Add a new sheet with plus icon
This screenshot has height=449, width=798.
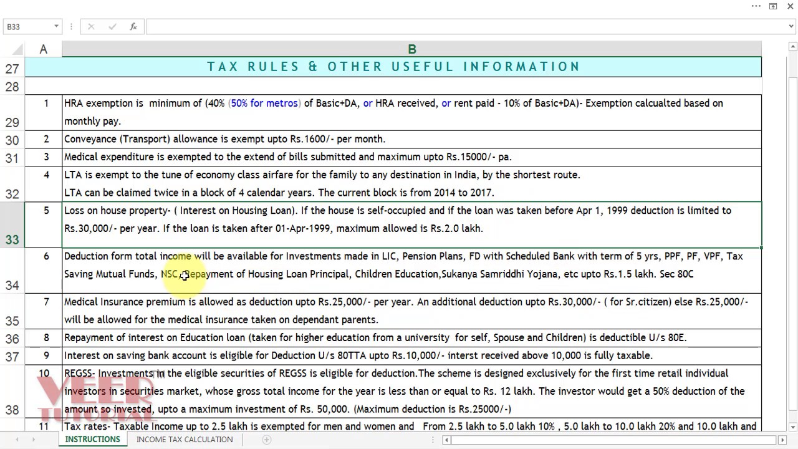point(266,440)
